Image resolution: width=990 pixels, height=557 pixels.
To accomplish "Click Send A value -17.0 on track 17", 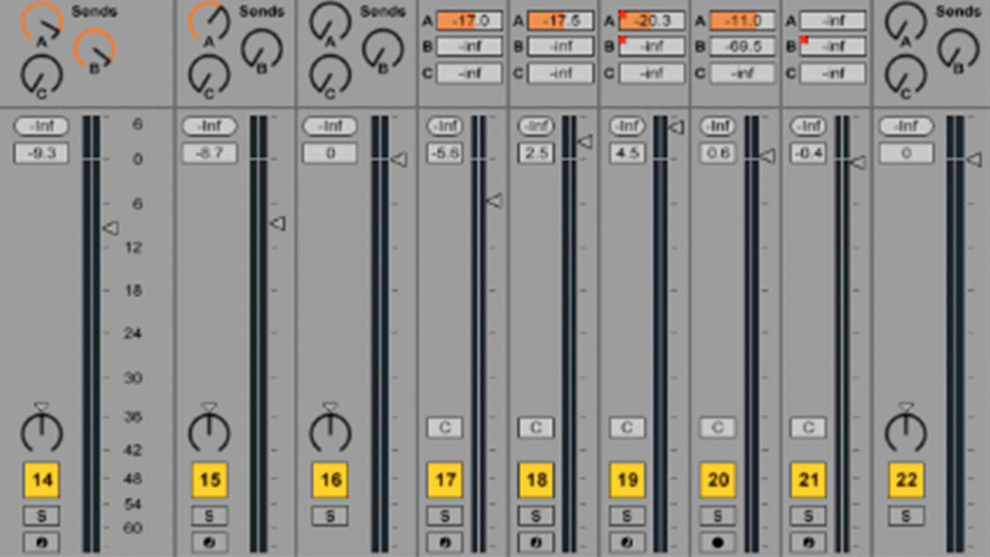I will coord(469,21).
